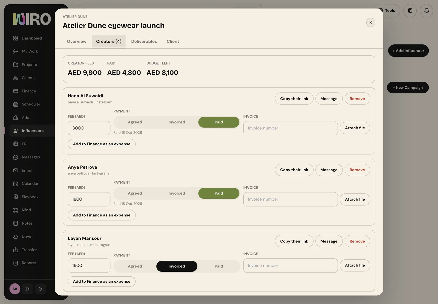The height and width of the screenshot is (304, 438).
Task: Add Anya Petrova fee to Finance as expense
Action: pos(102,215)
